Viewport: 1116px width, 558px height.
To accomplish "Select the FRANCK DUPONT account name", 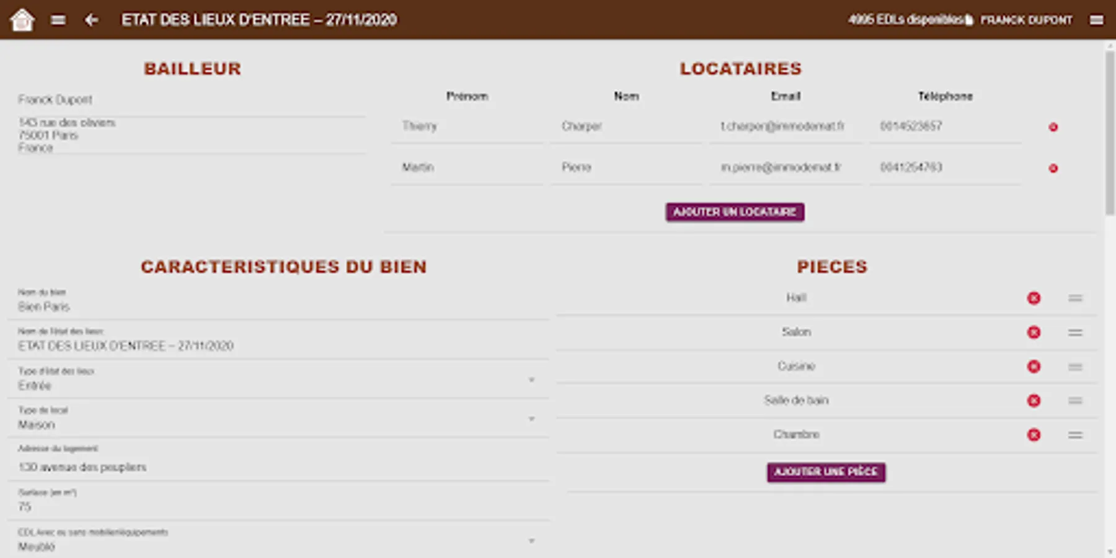I will [x=1025, y=19].
